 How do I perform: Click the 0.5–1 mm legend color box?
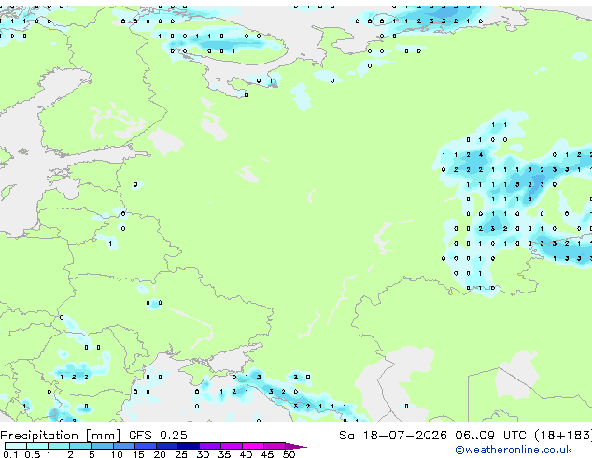pos(37,446)
